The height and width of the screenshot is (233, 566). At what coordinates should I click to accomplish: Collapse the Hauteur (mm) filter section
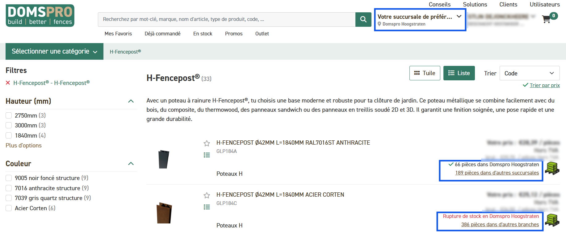(x=131, y=101)
